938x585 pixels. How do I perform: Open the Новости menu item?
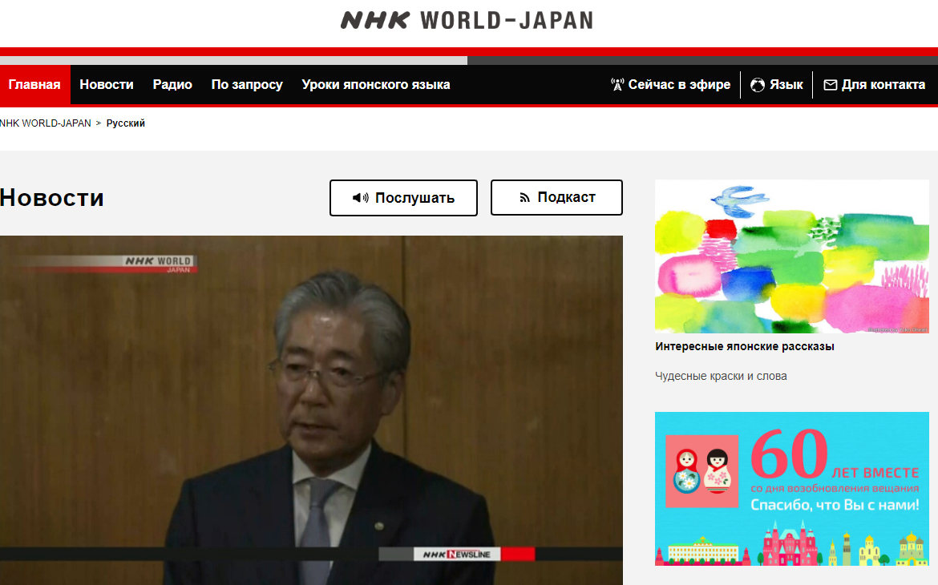click(x=107, y=85)
